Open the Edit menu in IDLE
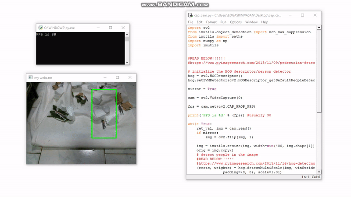The height and width of the screenshot is (197, 351). pyautogui.click(x=200, y=22)
